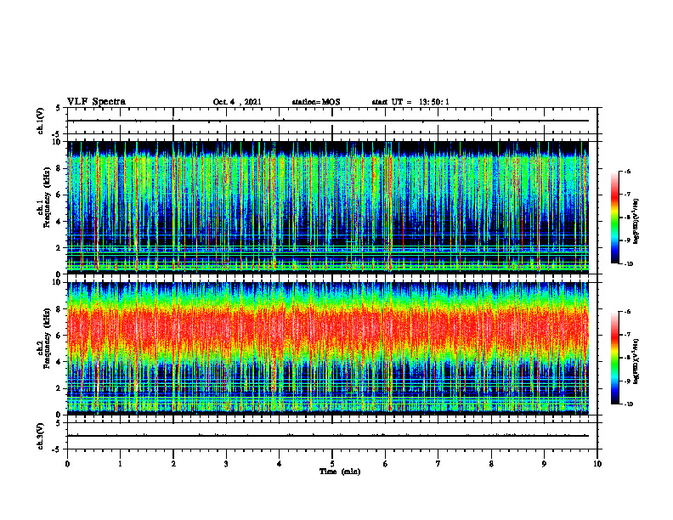
Task: Click time axis tick label "0"
Action: pos(67,464)
